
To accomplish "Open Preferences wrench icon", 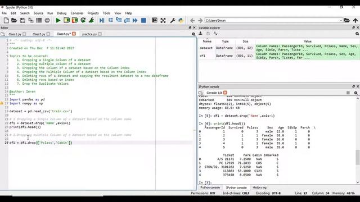I will [x=173, y=20].
